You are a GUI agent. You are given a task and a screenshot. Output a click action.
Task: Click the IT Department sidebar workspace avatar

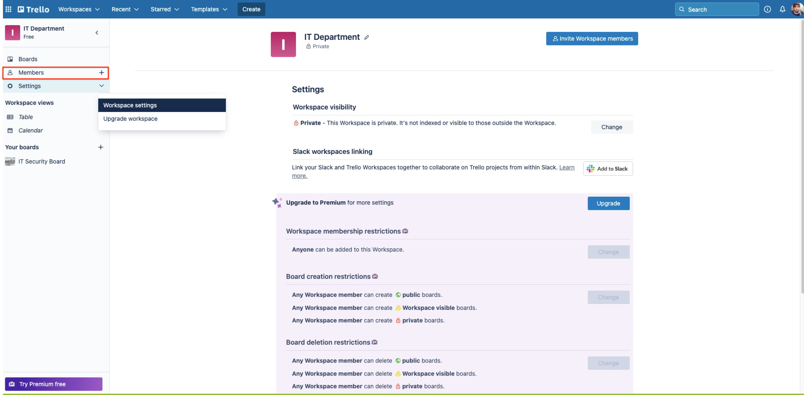click(x=13, y=32)
